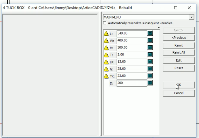Open the MAIN MENU dropdown list
The width and height of the screenshot is (199, 138).
click(192, 17)
